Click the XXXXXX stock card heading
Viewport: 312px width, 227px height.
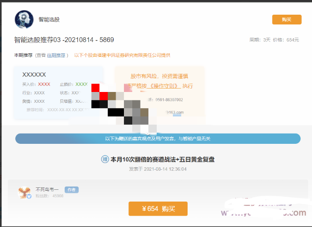pos(34,75)
